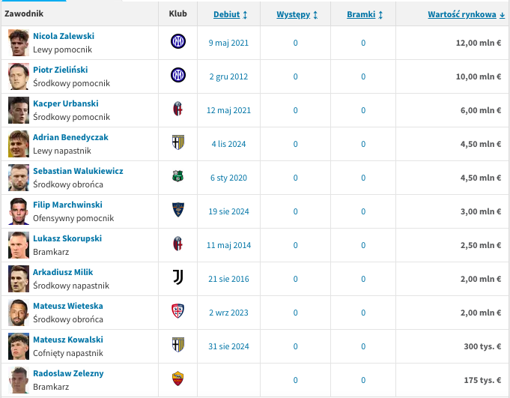Click the Sassuolo crest beside Sebastian Walukiewicz
Screen dimensions: 510x398
coord(178,176)
